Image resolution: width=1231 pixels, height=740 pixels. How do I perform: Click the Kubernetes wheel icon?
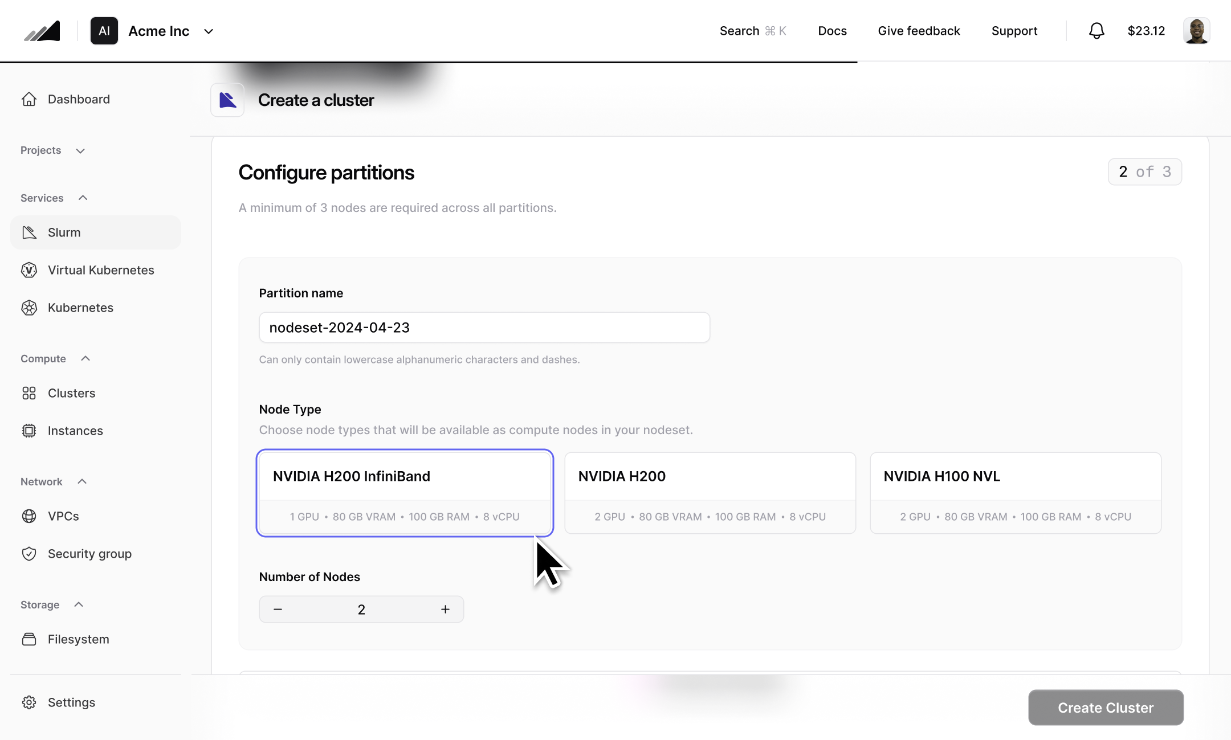[x=29, y=308]
